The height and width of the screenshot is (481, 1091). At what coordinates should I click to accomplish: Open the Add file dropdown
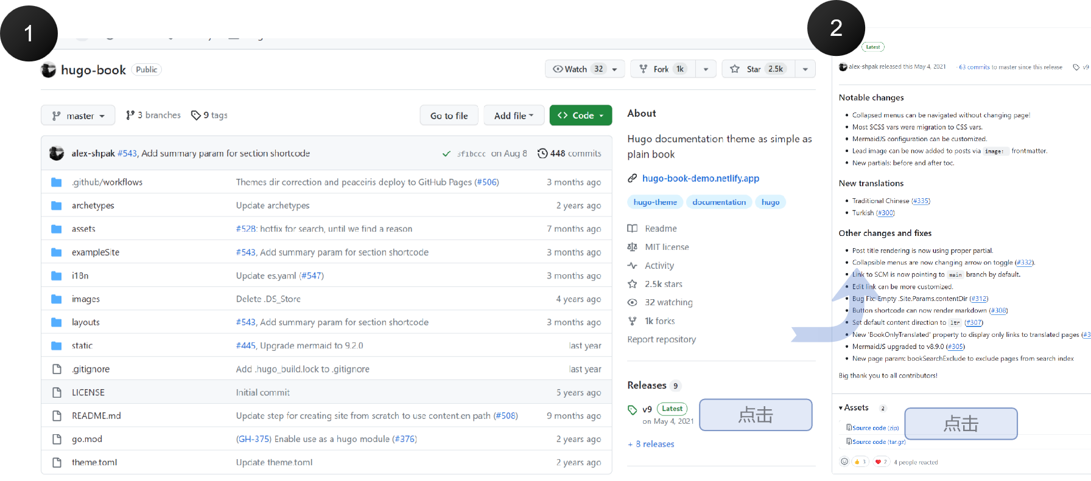click(x=514, y=116)
